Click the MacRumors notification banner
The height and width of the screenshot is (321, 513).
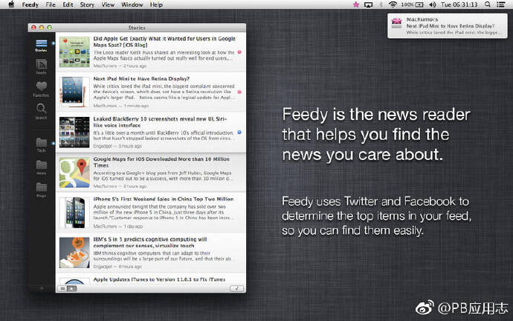[x=448, y=26]
